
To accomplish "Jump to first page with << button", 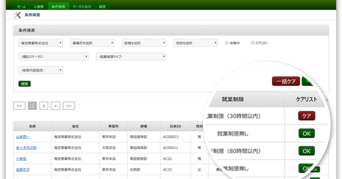I will 19,106.
